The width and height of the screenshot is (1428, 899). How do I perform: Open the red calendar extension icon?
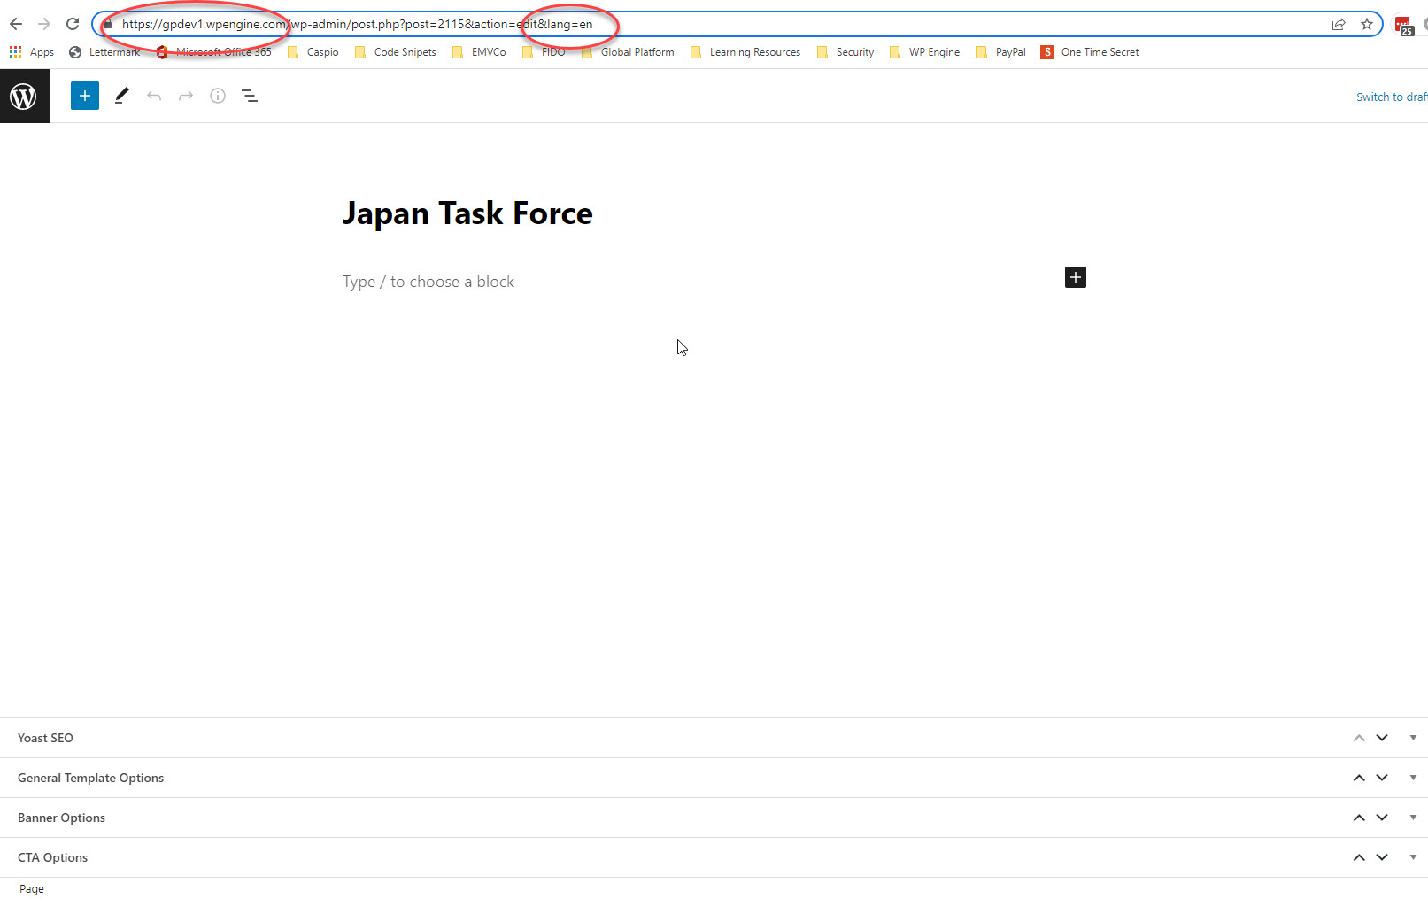tap(1404, 26)
